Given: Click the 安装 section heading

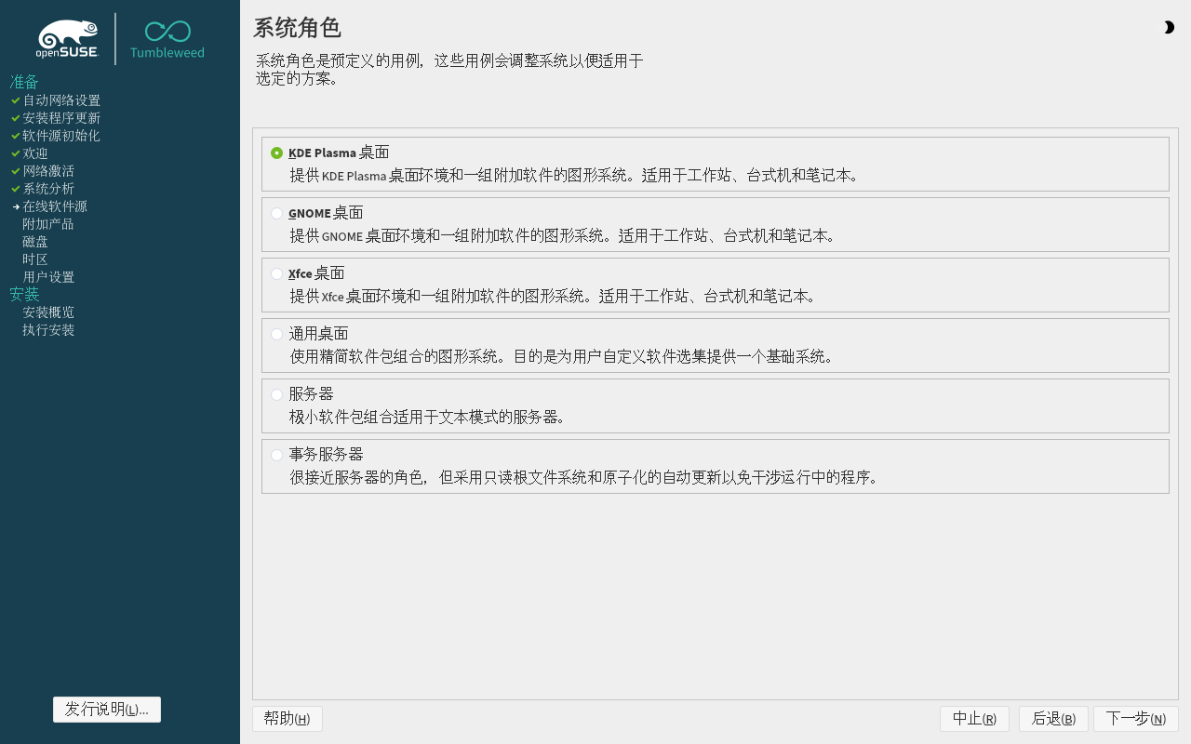Looking at the screenshot, I should (x=24, y=295).
